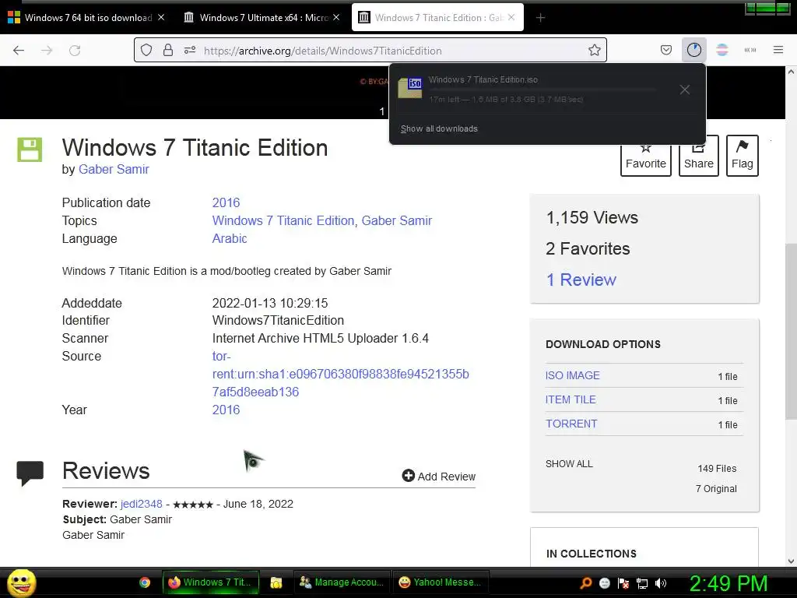Launch Chrome from the taskbar
Image resolution: width=797 pixels, height=598 pixels.
[145, 582]
